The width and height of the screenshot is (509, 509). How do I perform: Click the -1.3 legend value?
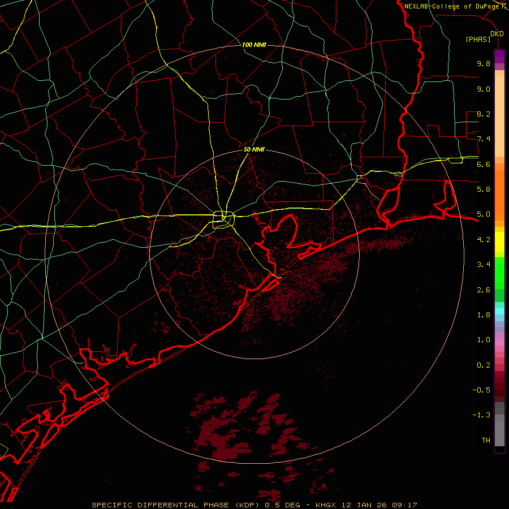point(481,415)
